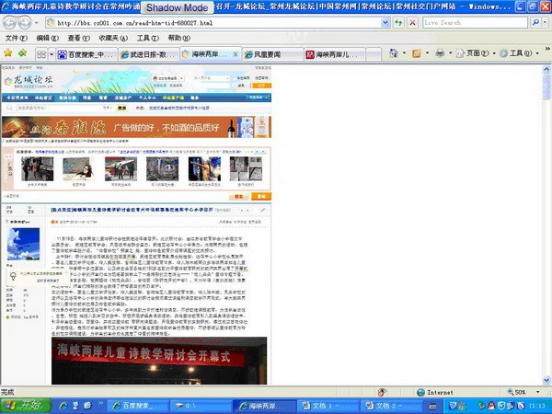Screen dimensions: 552x414
Task: Click the vertical scrollbar up arrow
Action: point(546,69)
